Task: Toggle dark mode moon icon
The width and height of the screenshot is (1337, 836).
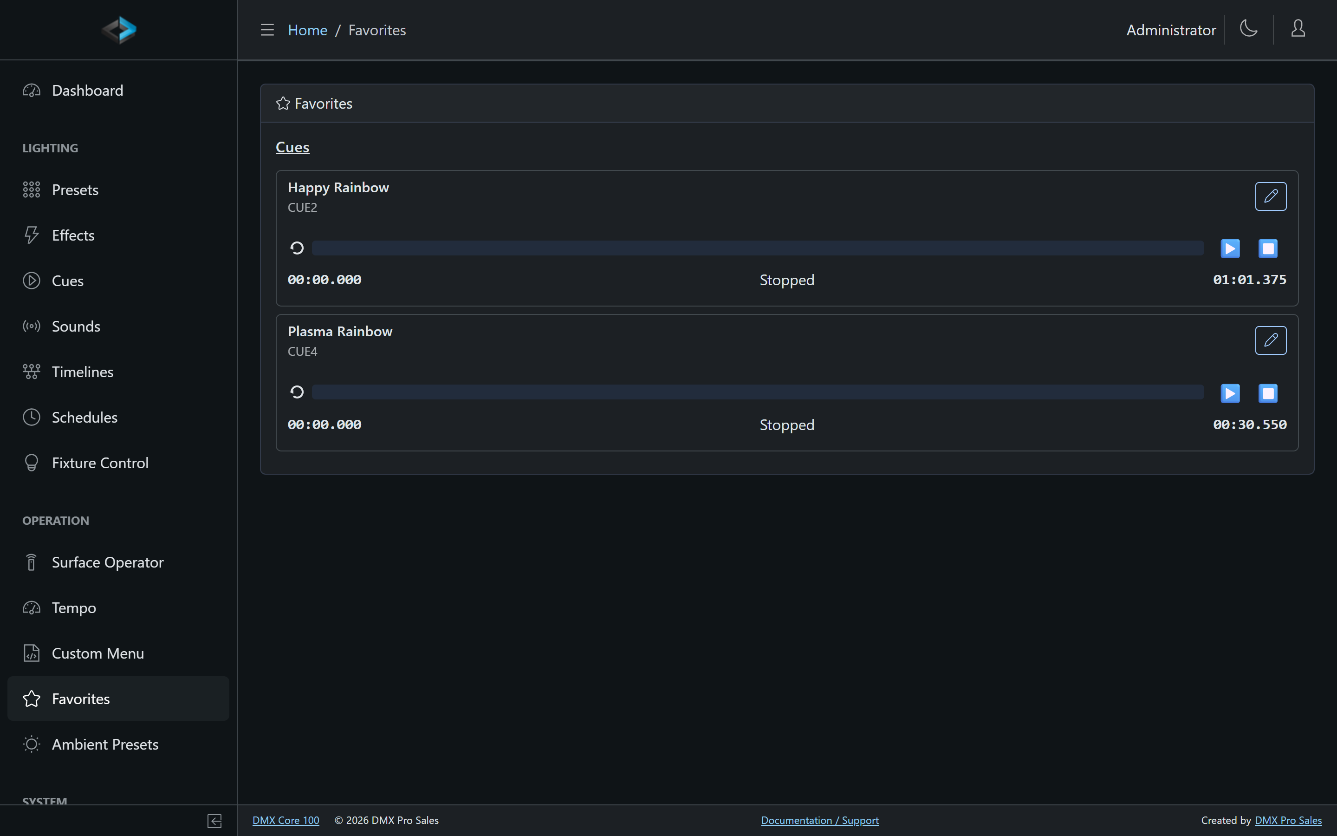Action: click(x=1249, y=29)
